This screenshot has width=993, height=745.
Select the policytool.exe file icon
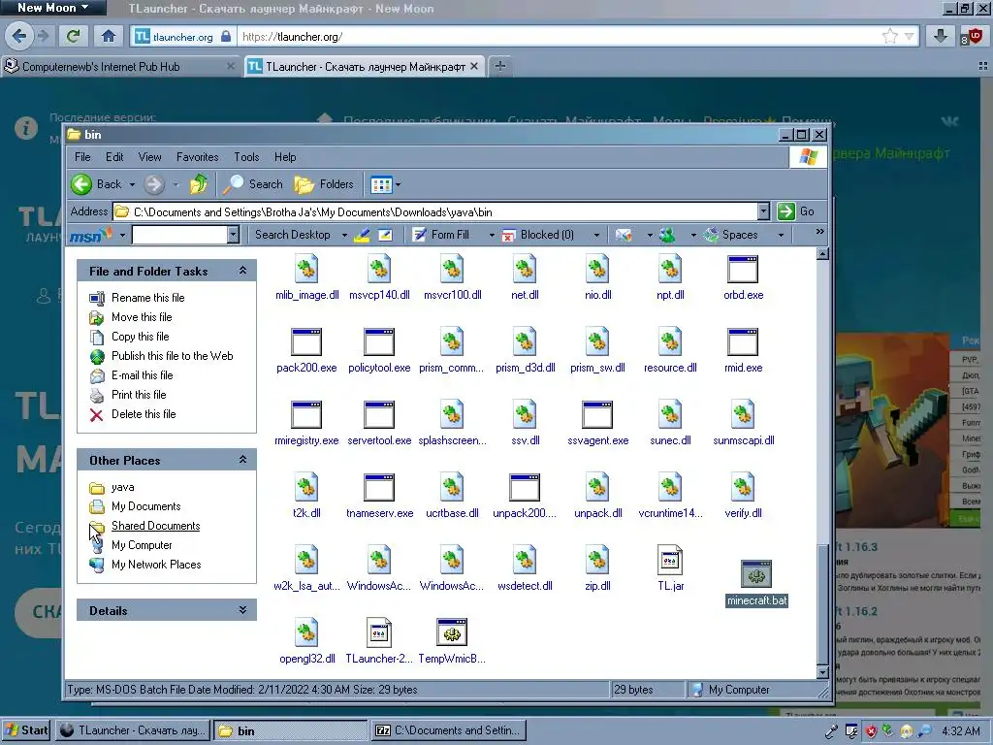coord(379,342)
